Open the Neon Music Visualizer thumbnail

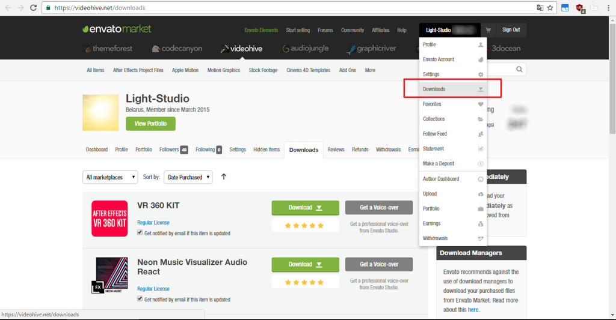[x=109, y=276]
